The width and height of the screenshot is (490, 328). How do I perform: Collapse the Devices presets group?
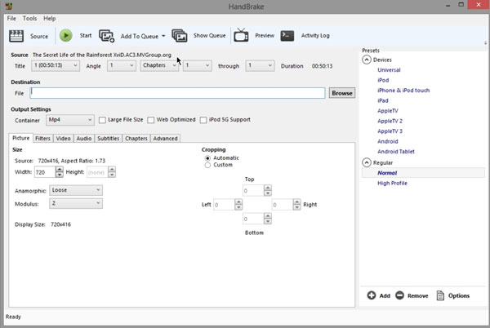367,60
